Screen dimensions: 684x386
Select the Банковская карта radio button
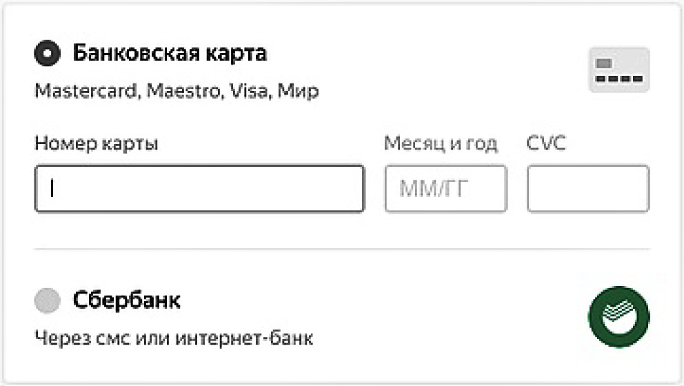click(48, 54)
